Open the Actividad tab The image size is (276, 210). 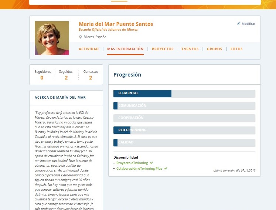point(89,49)
